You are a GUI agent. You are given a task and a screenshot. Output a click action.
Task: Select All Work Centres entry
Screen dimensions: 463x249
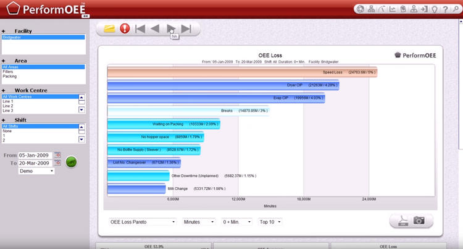pos(40,96)
